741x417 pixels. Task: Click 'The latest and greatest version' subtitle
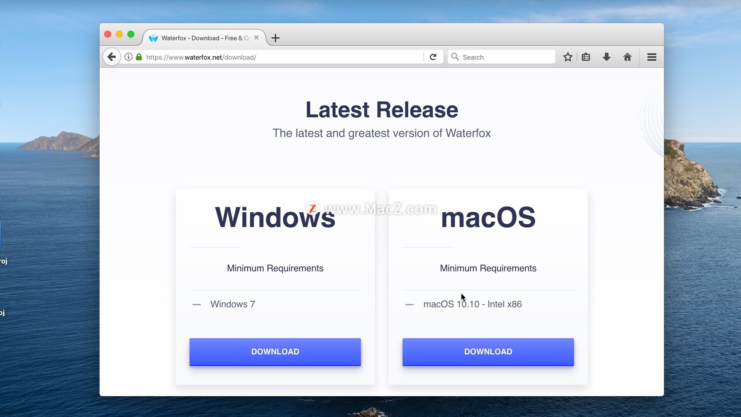382,133
